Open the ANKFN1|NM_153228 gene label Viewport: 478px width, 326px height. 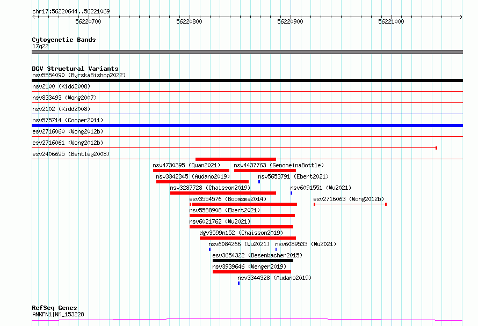pyautogui.click(x=58, y=314)
